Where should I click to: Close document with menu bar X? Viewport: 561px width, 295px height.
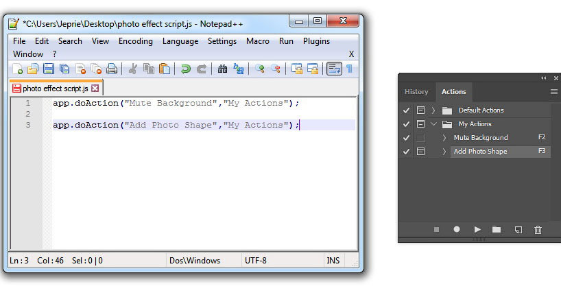[351, 54]
